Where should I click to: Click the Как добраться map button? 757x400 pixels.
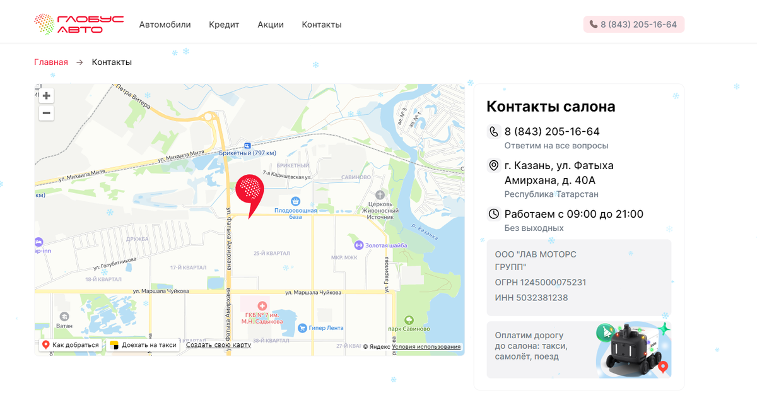click(x=70, y=345)
